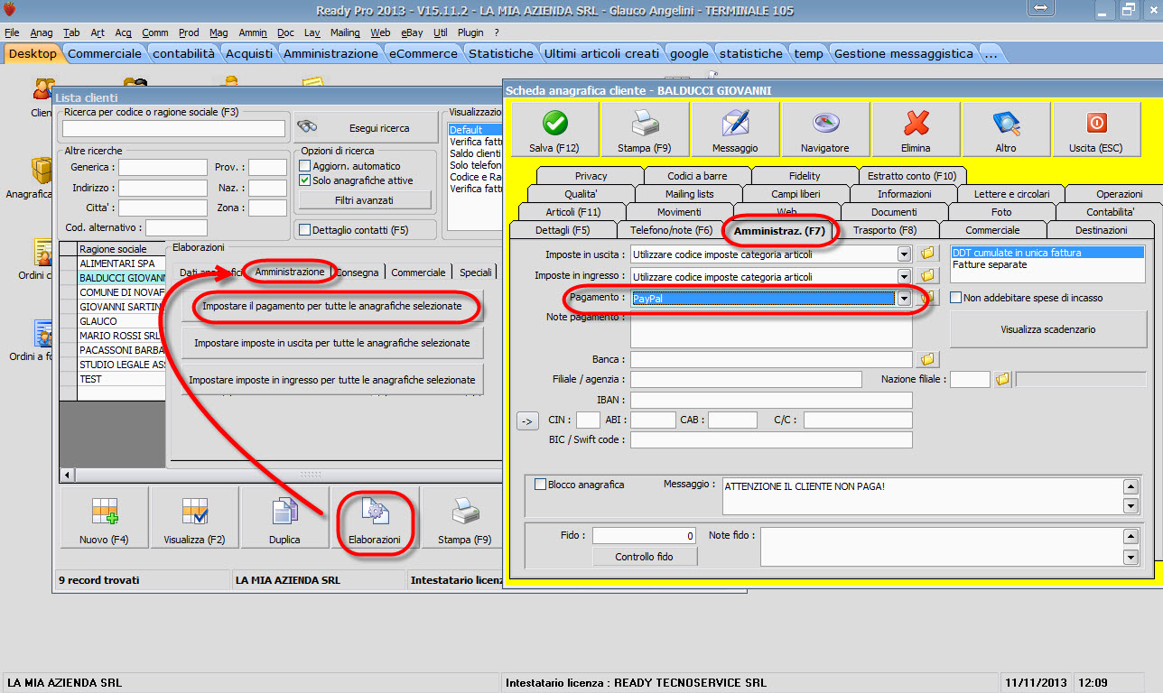Open the File menu

pos(12,32)
